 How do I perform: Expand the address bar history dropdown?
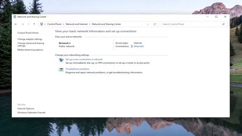point(147,24)
